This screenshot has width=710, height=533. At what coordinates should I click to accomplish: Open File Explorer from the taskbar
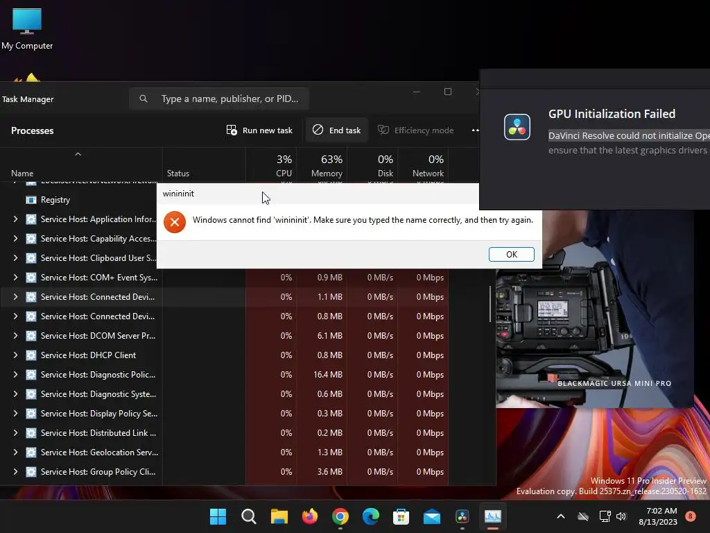coord(279,516)
